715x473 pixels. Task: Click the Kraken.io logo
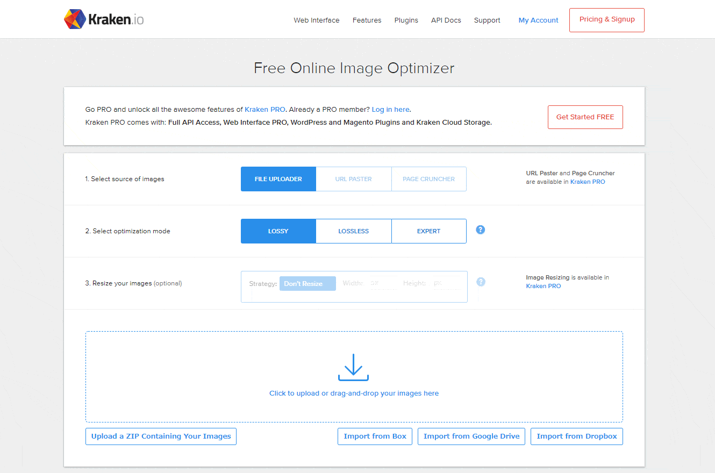pyautogui.click(x=104, y=19)
